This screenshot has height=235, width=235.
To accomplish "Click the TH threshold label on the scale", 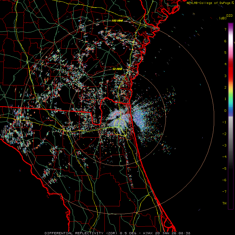I will coord(224,203).
